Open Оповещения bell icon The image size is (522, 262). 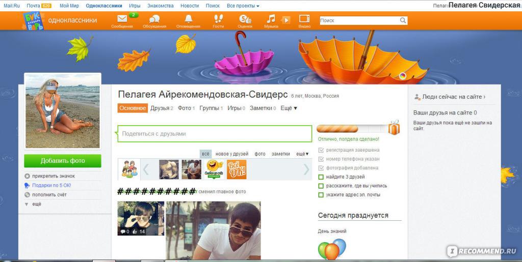(189, 19)
